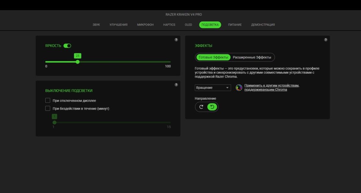
Task: Set rotation direction to clockwise
Action: (201, 107)
